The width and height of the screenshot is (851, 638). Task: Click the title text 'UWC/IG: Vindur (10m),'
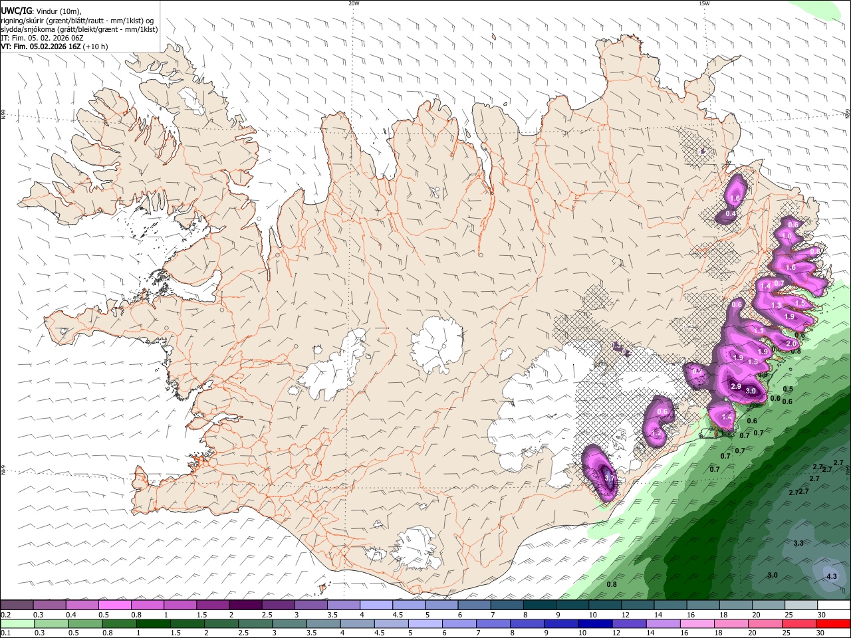point(41,11)
